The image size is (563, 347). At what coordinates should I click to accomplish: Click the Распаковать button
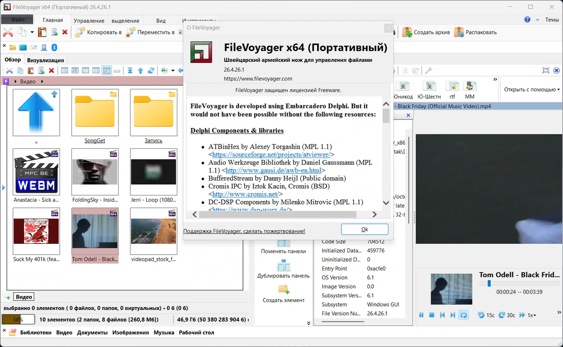(x=475, y=32)
